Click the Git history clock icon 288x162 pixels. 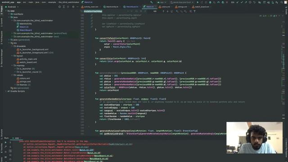tap(250, 2)
